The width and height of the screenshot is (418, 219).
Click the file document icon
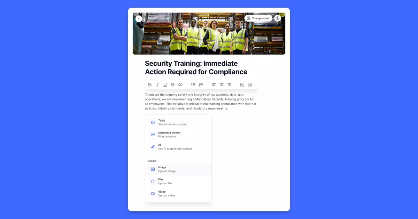point(153,181)
